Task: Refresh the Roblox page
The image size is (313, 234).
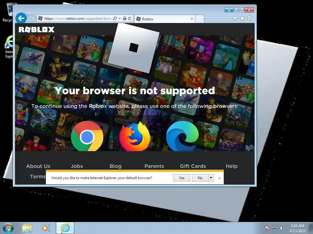Action: pyautogui.click(x=130, y=19)
